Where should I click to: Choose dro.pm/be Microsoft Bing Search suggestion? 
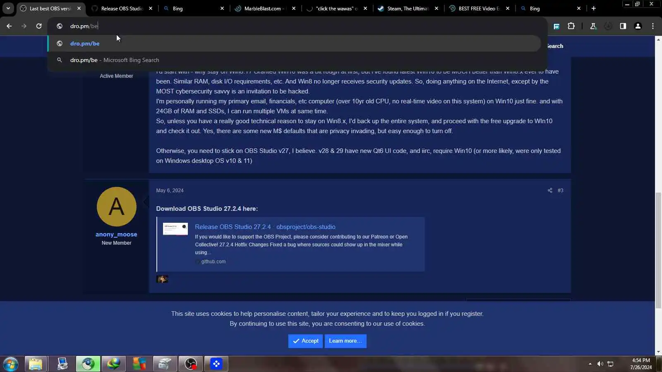click(x=294, y=60)
